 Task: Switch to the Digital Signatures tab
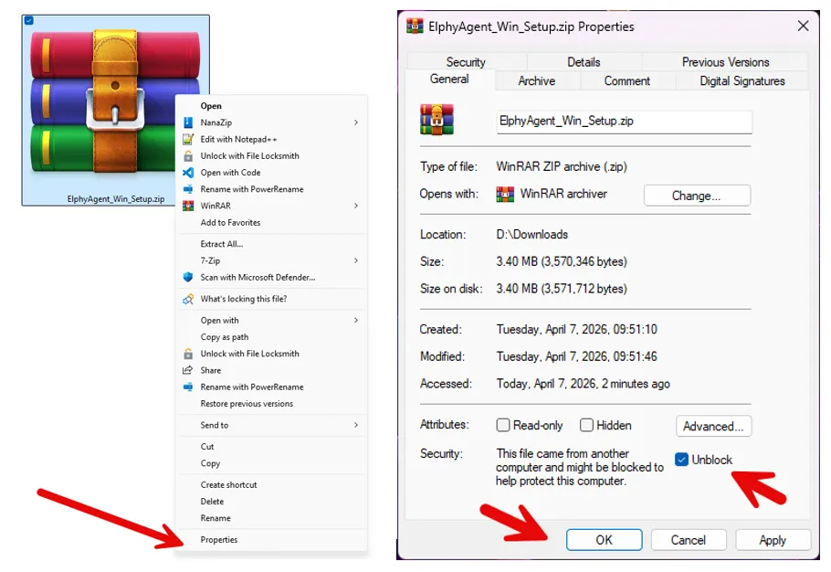742,81
